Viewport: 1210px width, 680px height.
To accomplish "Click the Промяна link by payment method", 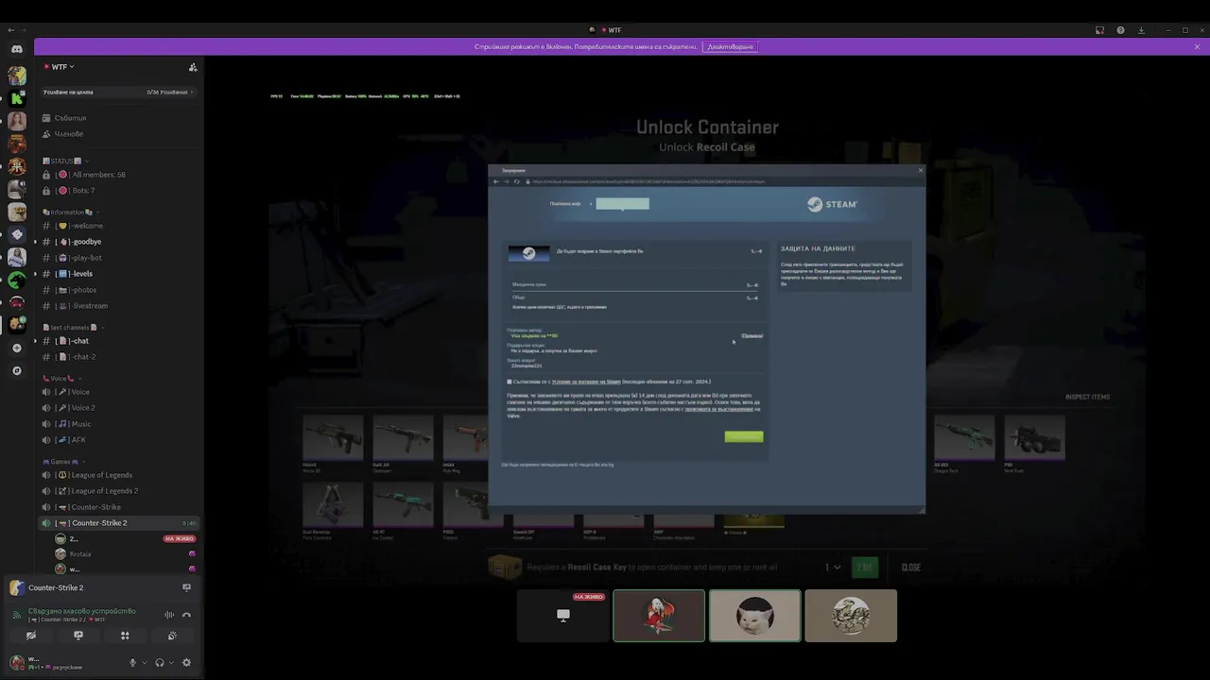I will click(x=752, y=336).
